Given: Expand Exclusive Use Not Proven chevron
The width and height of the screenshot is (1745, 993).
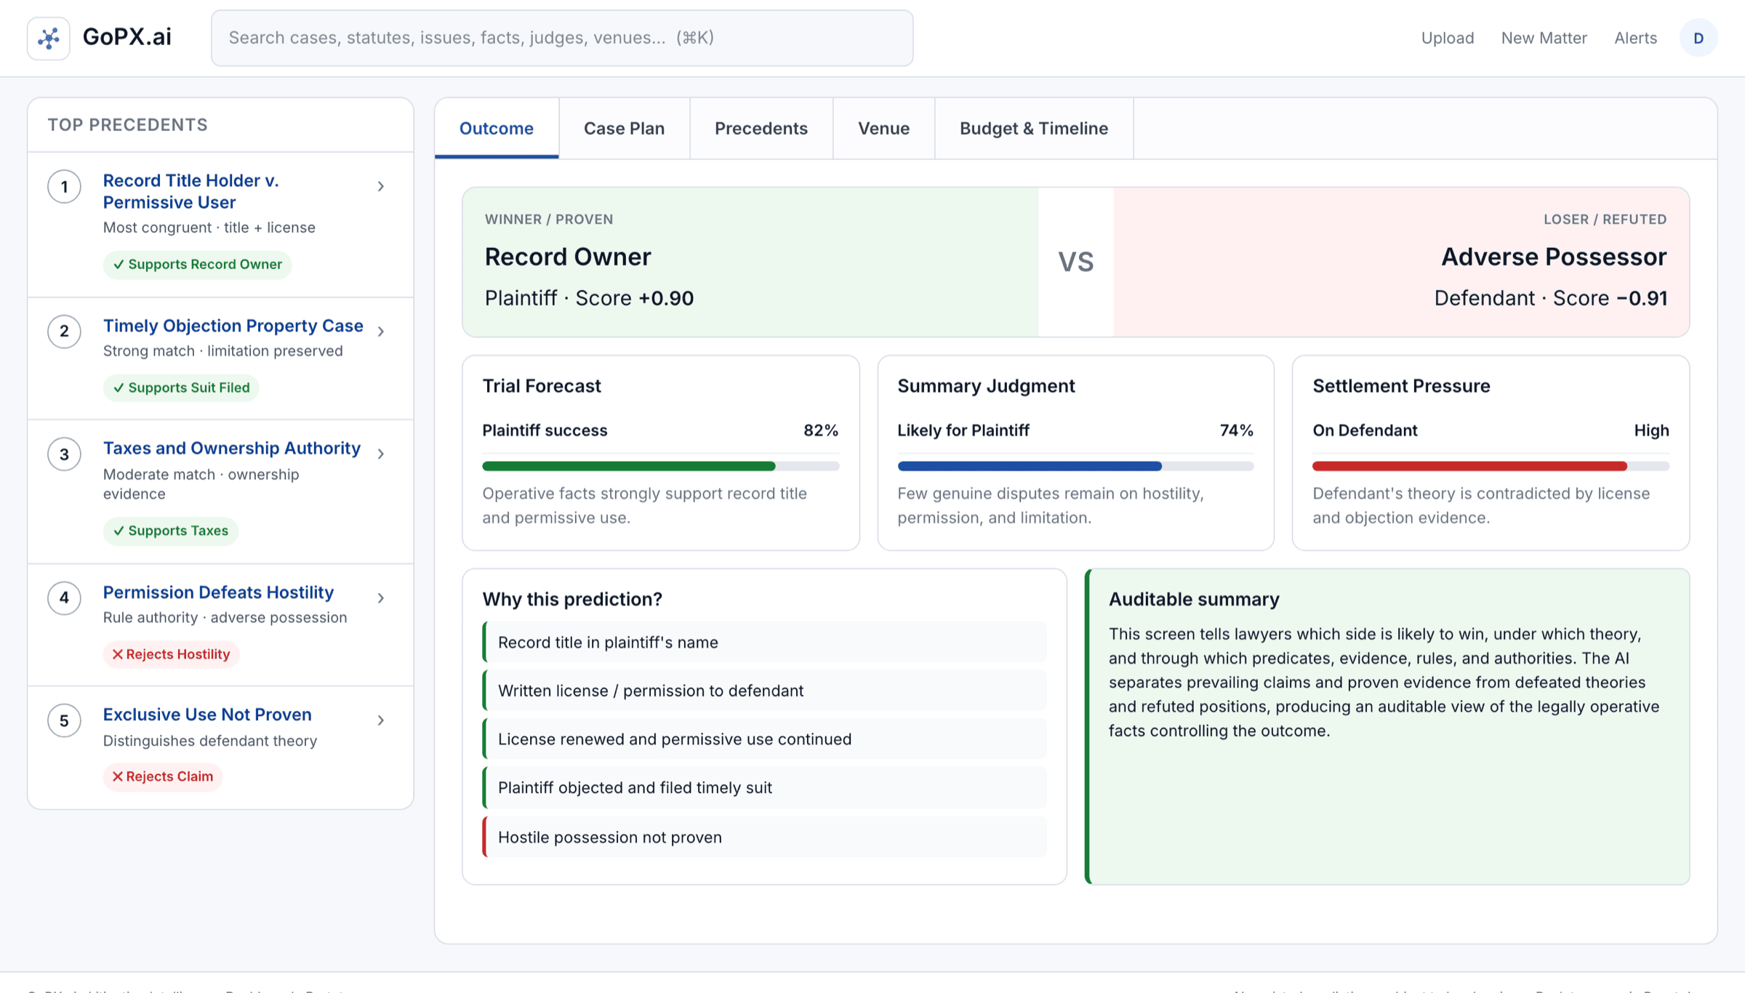Looking at the screenshot, I should tap(381, 720).
